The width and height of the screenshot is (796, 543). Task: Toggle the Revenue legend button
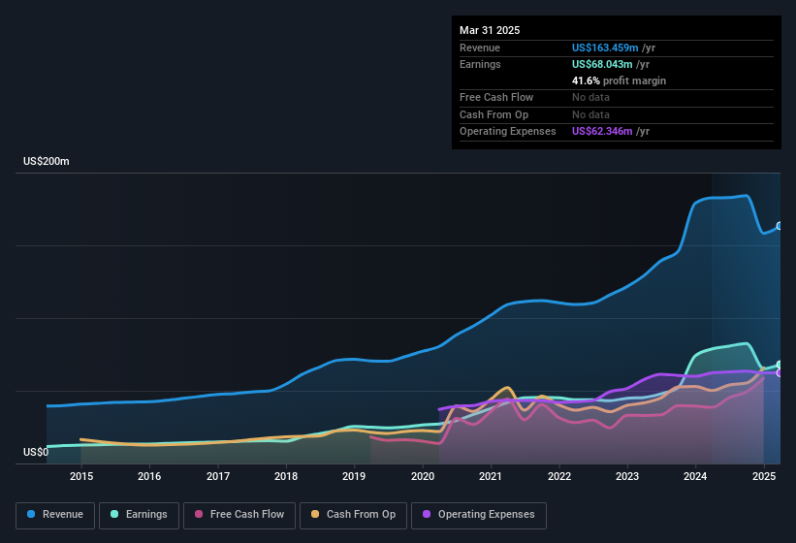(55, 515)
